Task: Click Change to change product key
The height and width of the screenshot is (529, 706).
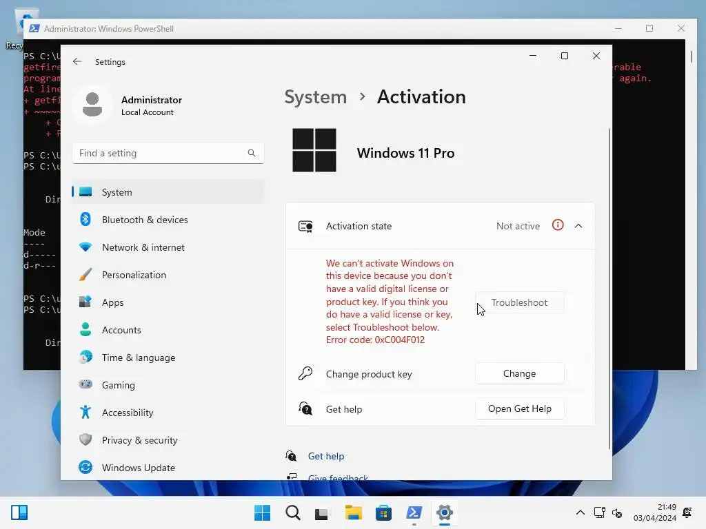Action: 520,373
